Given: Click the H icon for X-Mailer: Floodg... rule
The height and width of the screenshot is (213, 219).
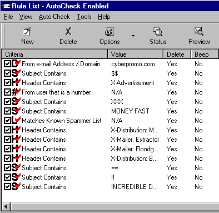Looking at the screenshot, I should click(16, 149).
